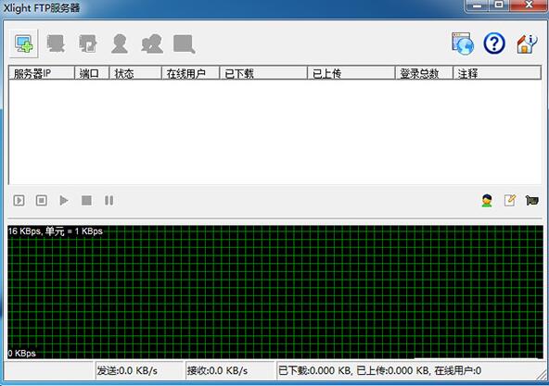
Task: Click the 登录总数 column header
Action: pyautogui.click(x=424, y=73)
